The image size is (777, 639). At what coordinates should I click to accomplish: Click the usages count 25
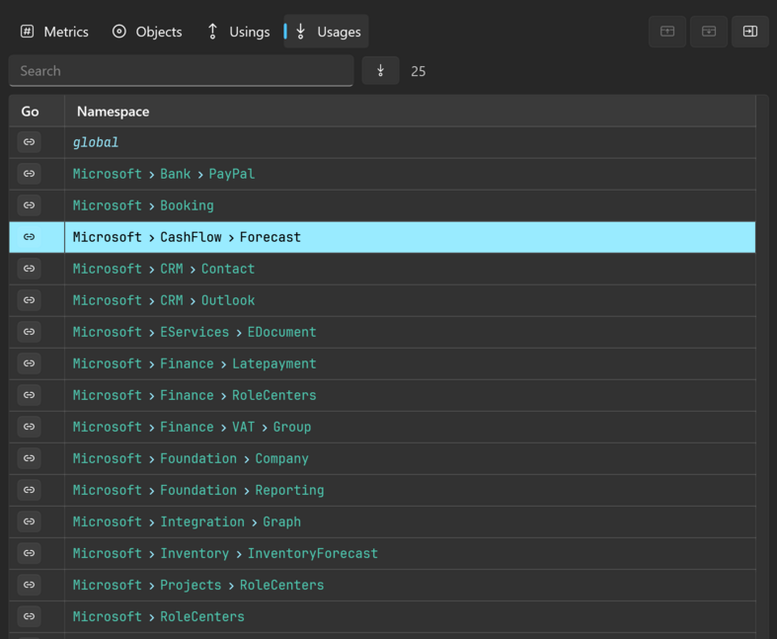[419, 71]
